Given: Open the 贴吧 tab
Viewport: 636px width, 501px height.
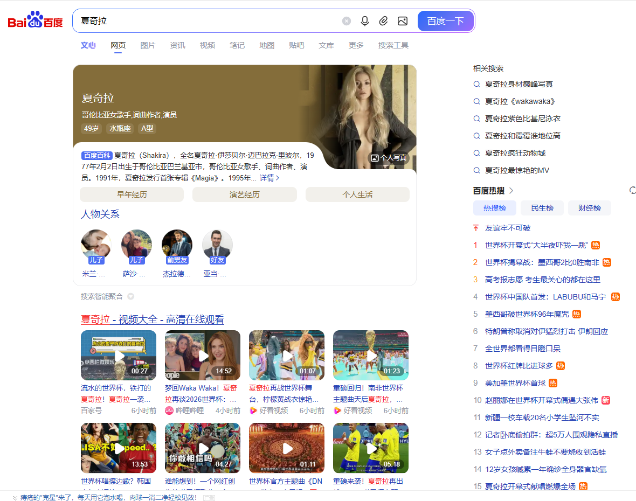Looking at the screenshot, I should [x=296, y=45].
